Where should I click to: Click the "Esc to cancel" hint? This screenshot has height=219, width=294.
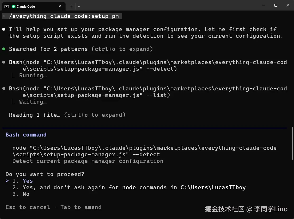point(27,207)
